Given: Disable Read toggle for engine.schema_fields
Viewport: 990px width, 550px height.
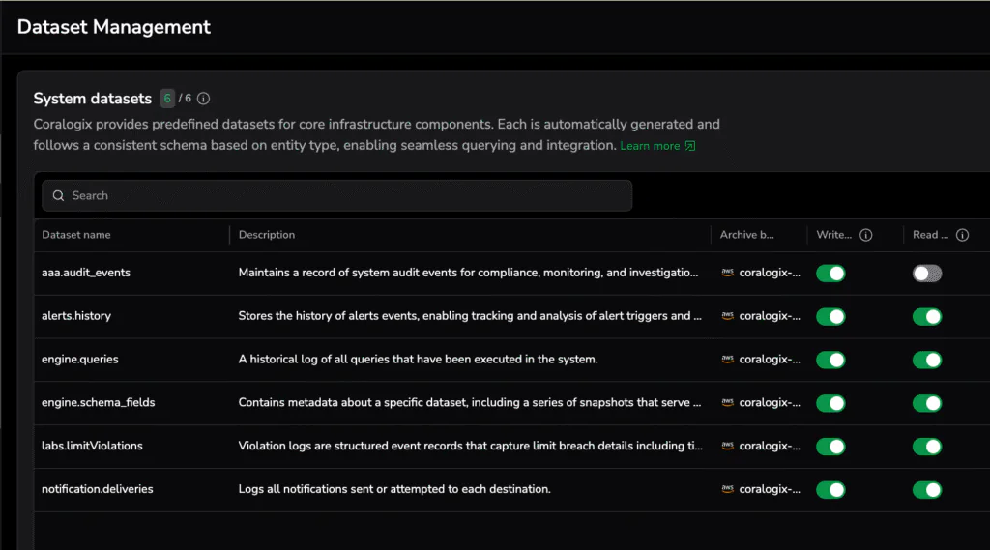Looking at the screenshot, I should (927, 403).
